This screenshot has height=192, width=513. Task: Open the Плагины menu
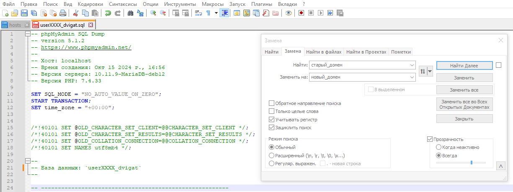(x=262, y=4)
